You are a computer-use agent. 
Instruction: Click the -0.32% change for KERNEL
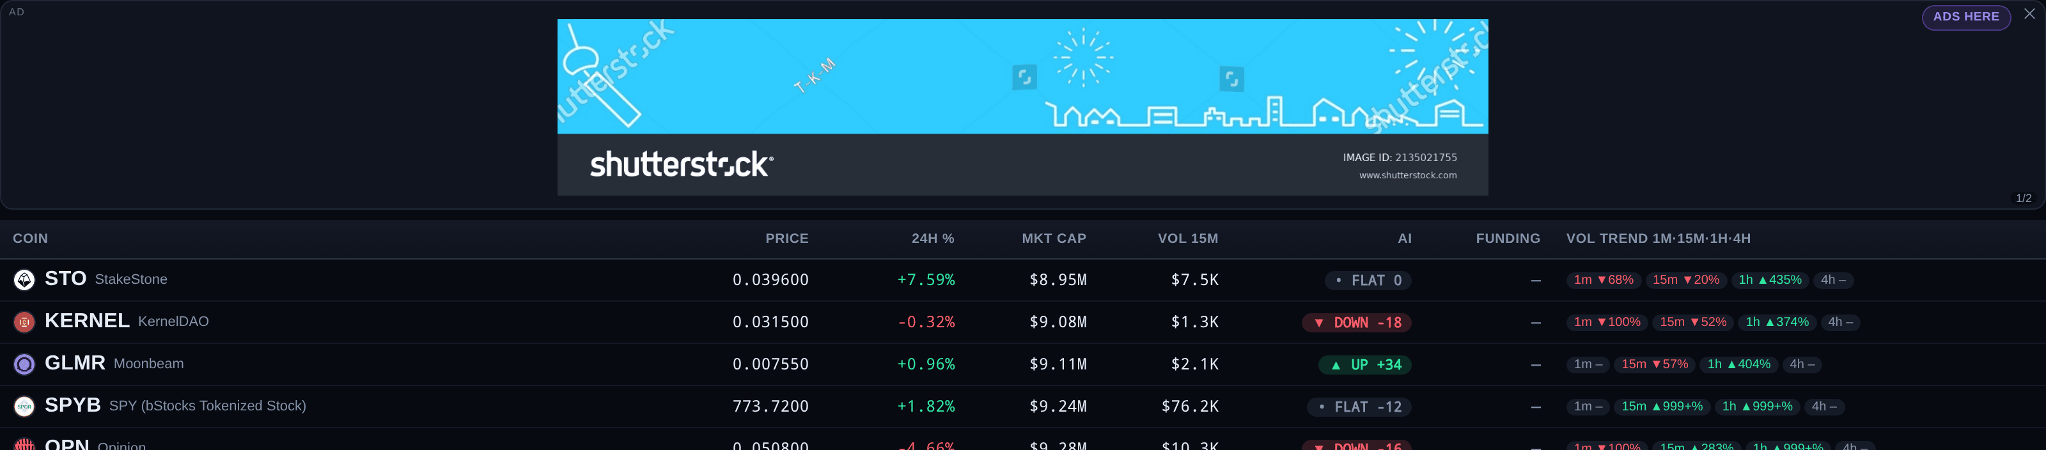coord(926,322)
